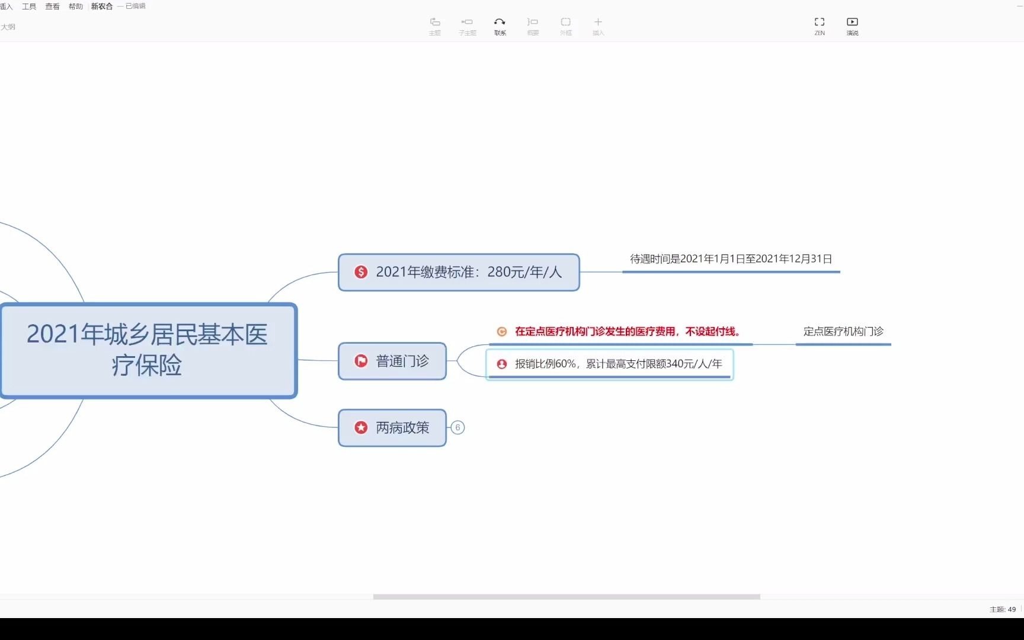
Task: Click the 新农合 document title
Action: [x=101, y=7]
